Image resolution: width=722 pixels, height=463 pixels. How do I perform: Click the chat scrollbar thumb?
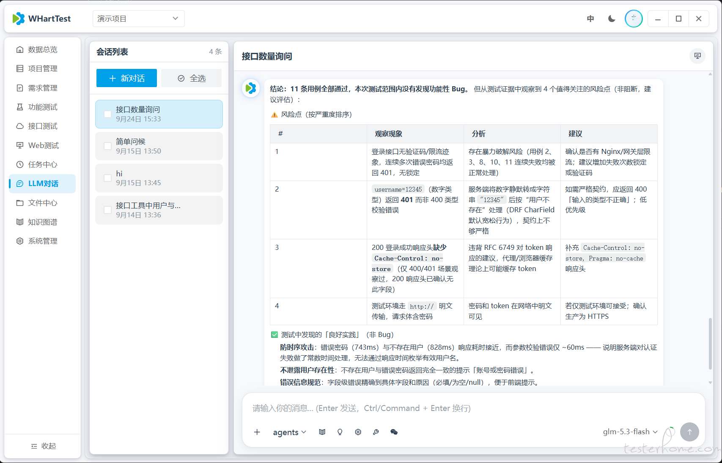tap(710, 343)
